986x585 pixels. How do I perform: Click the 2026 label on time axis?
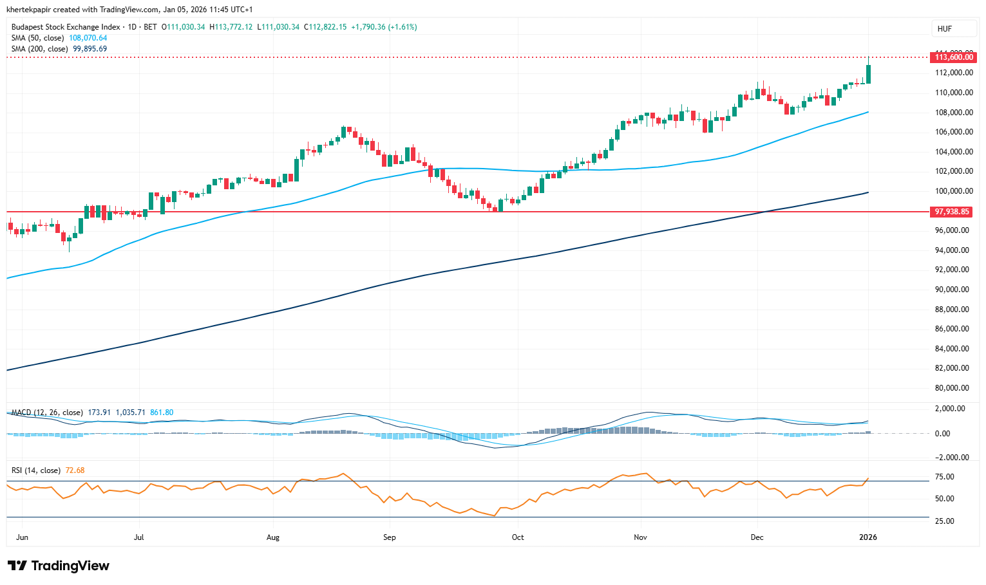[x=868, y=537]
